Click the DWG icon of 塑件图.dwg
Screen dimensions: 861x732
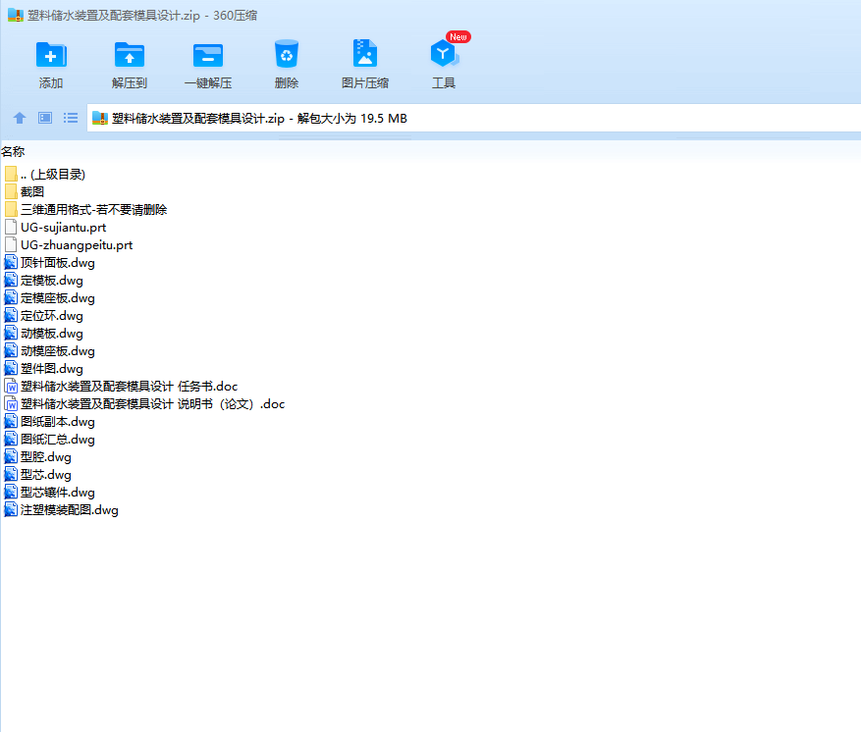pos(11,369)
